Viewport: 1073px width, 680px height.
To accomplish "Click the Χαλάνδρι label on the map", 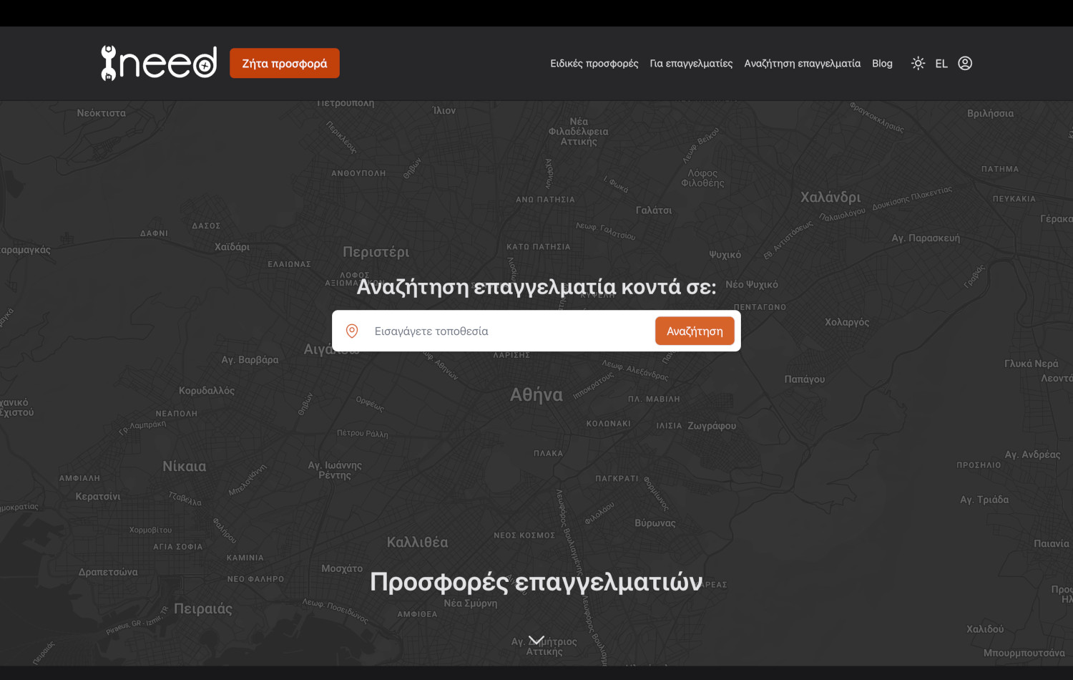I will [x=831, y=197].
